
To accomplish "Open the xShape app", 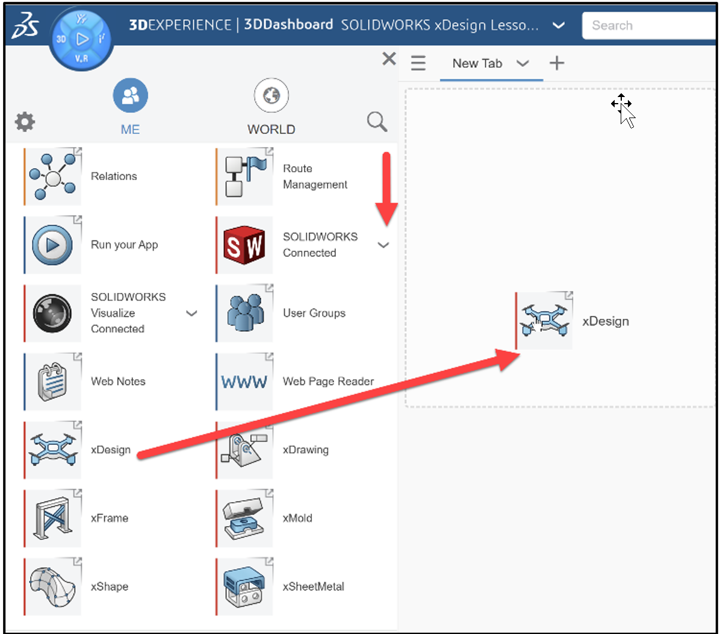I will tap(52, 586).
